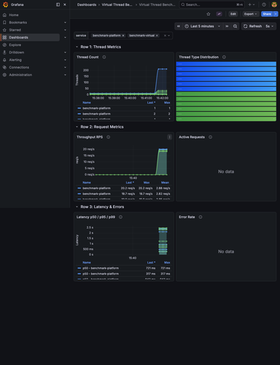The image size is (280, 365).
Task: Show info for Latency p50/p95/p99 panel
Action: [x=120, y=217]
